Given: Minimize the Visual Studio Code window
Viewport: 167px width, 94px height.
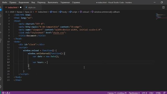Looking at the screenshot, I should [154, 2].
